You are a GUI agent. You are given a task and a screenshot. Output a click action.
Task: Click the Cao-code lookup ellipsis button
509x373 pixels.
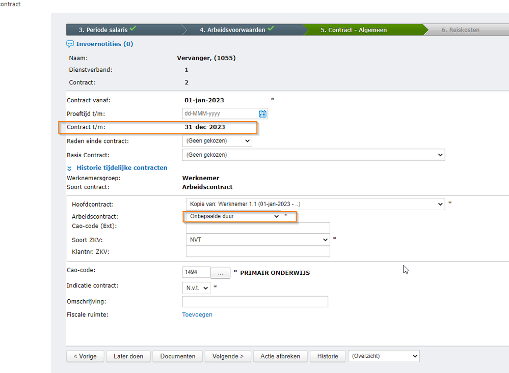[220, 273]
